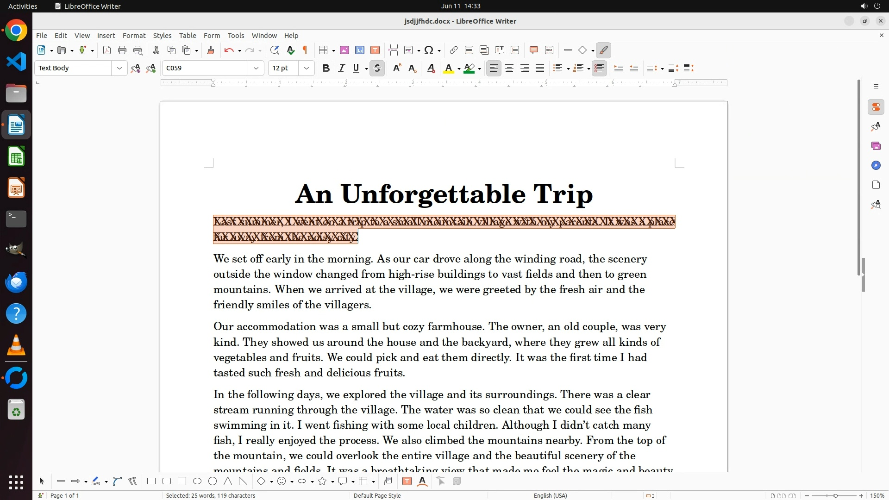Image resolution: width=889 pixels, height=500 pixels.
Task: Click the Insert Hyperlink icon
Action: coord(454,50)
